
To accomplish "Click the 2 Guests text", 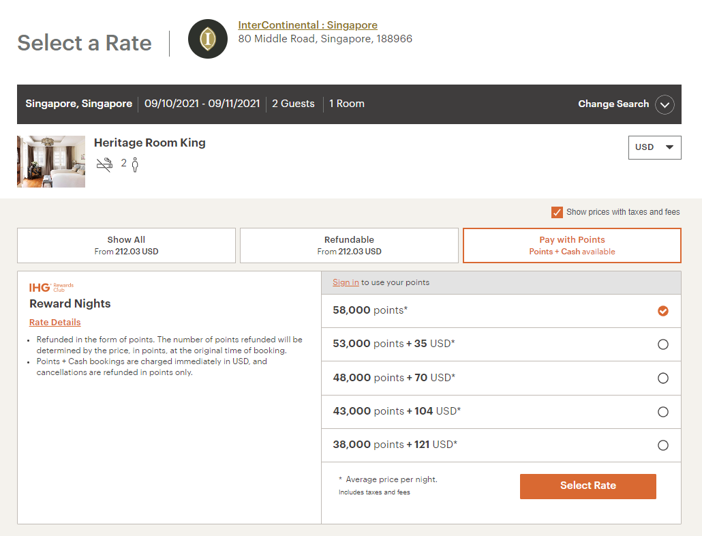I will point(293,104).
